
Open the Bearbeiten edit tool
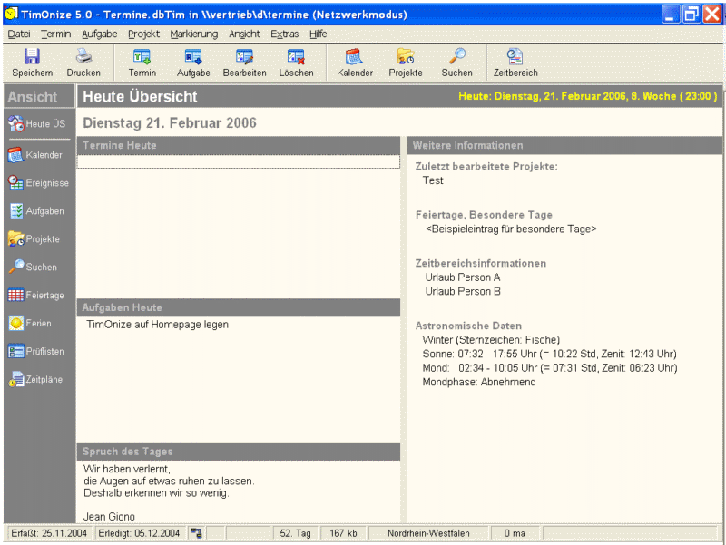pos(244,63)
